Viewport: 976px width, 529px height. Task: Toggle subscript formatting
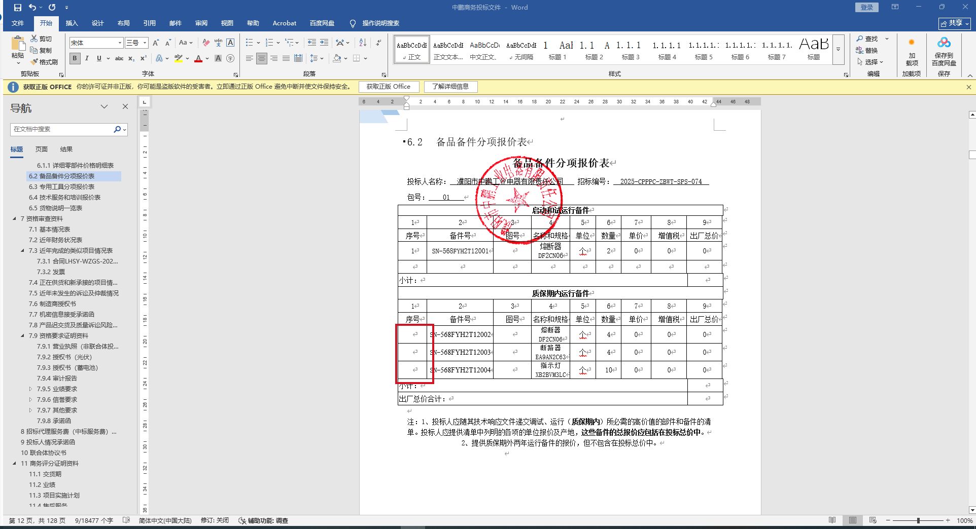[131, 59]
